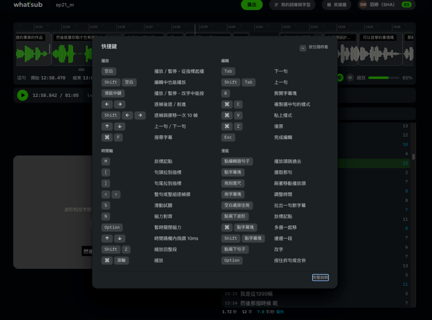The height and width of the screenshot is (320, 432).
Task: Click the 時間軸 section heading
Action: [107, 151]
